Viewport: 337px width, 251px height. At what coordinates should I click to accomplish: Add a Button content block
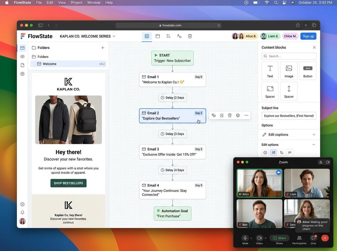pos(308,71)
